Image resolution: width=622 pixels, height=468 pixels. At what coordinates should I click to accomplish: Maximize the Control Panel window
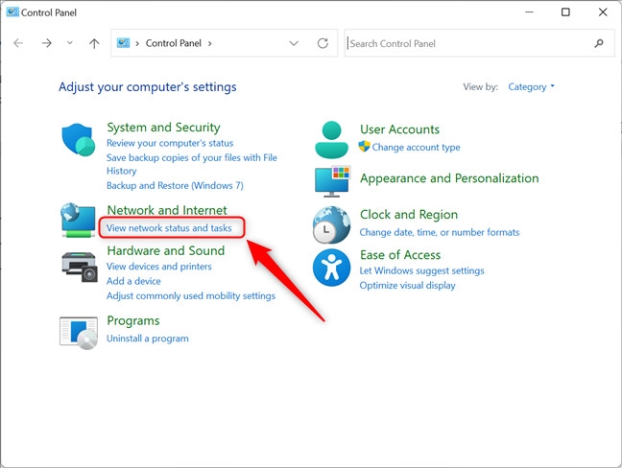[x=565, y=12]
